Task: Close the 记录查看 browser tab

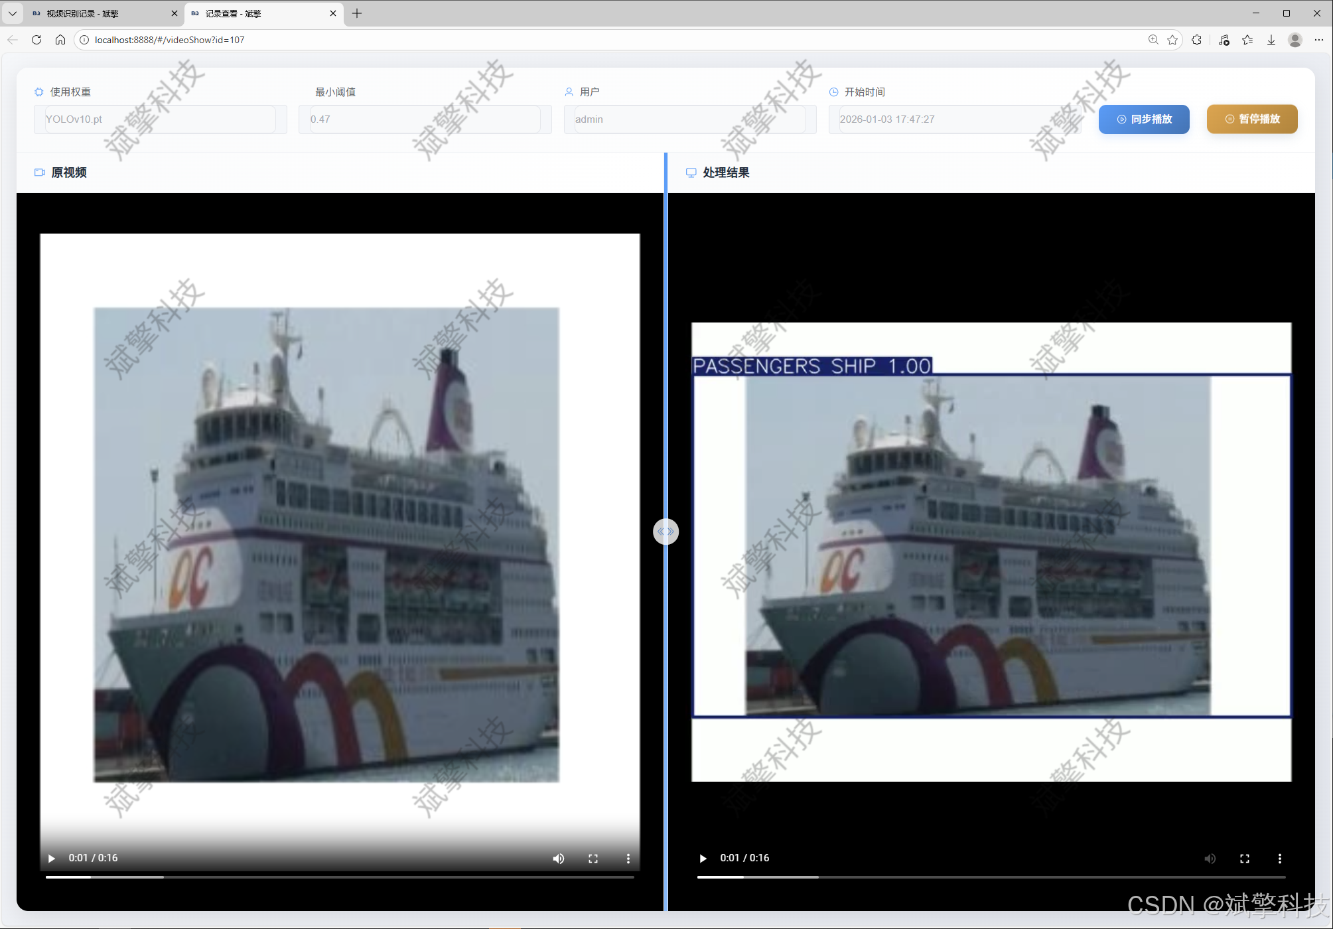Action: click(x=333, y=13)
